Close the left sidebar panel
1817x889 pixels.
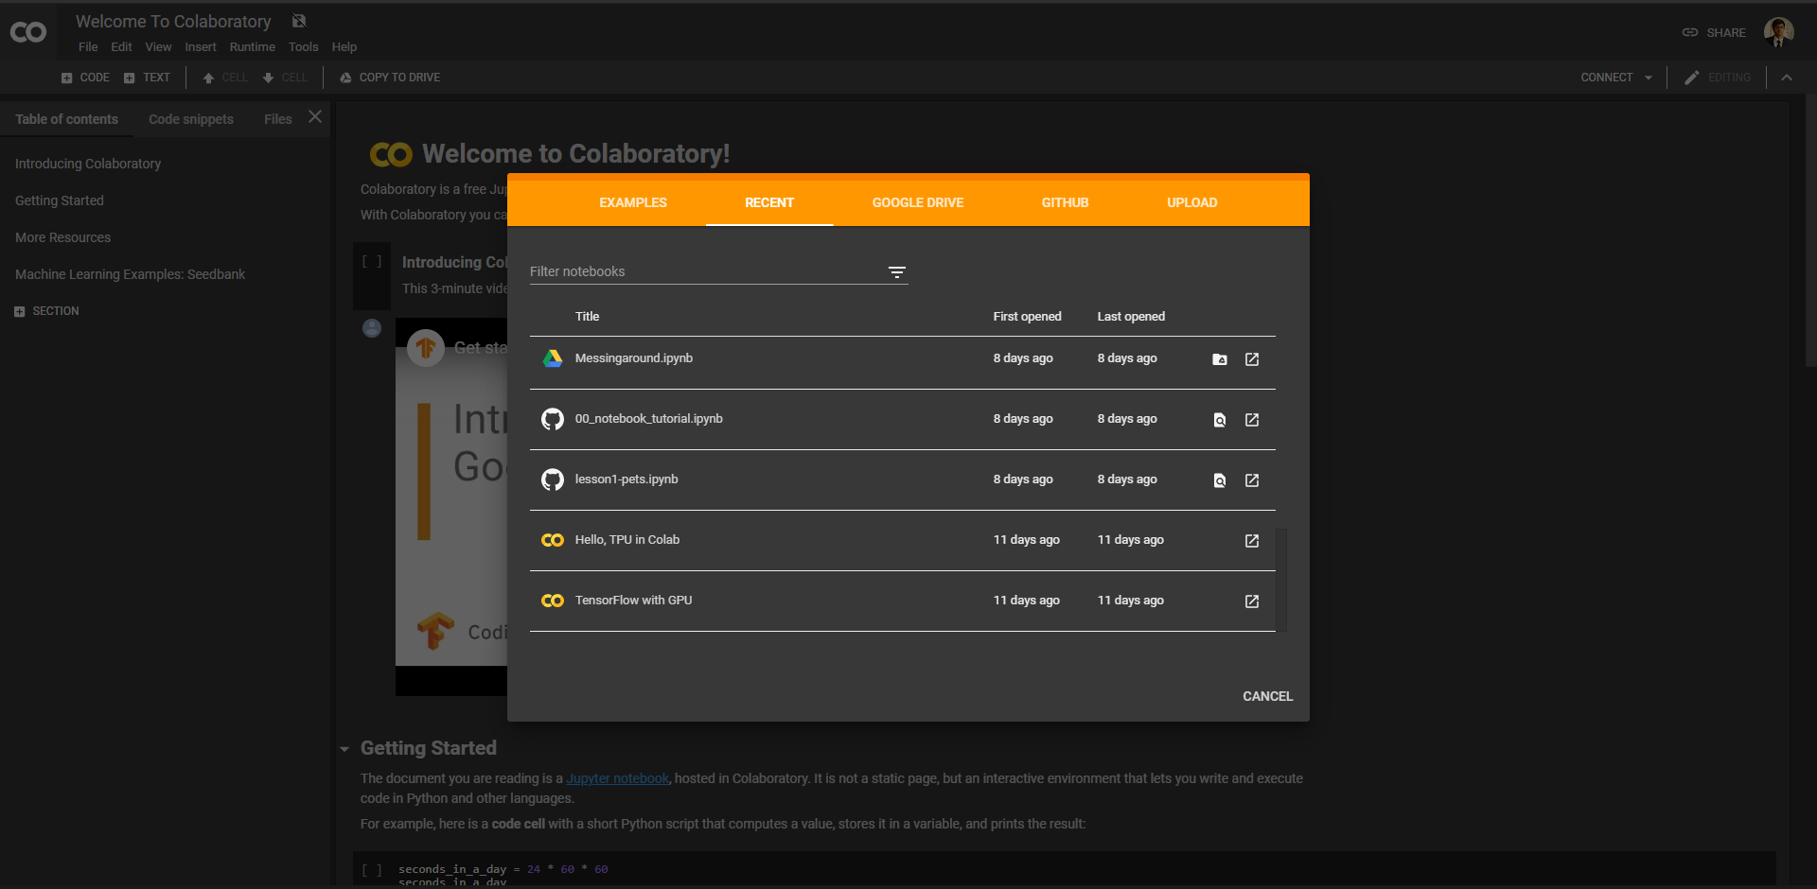pos(315,117)
